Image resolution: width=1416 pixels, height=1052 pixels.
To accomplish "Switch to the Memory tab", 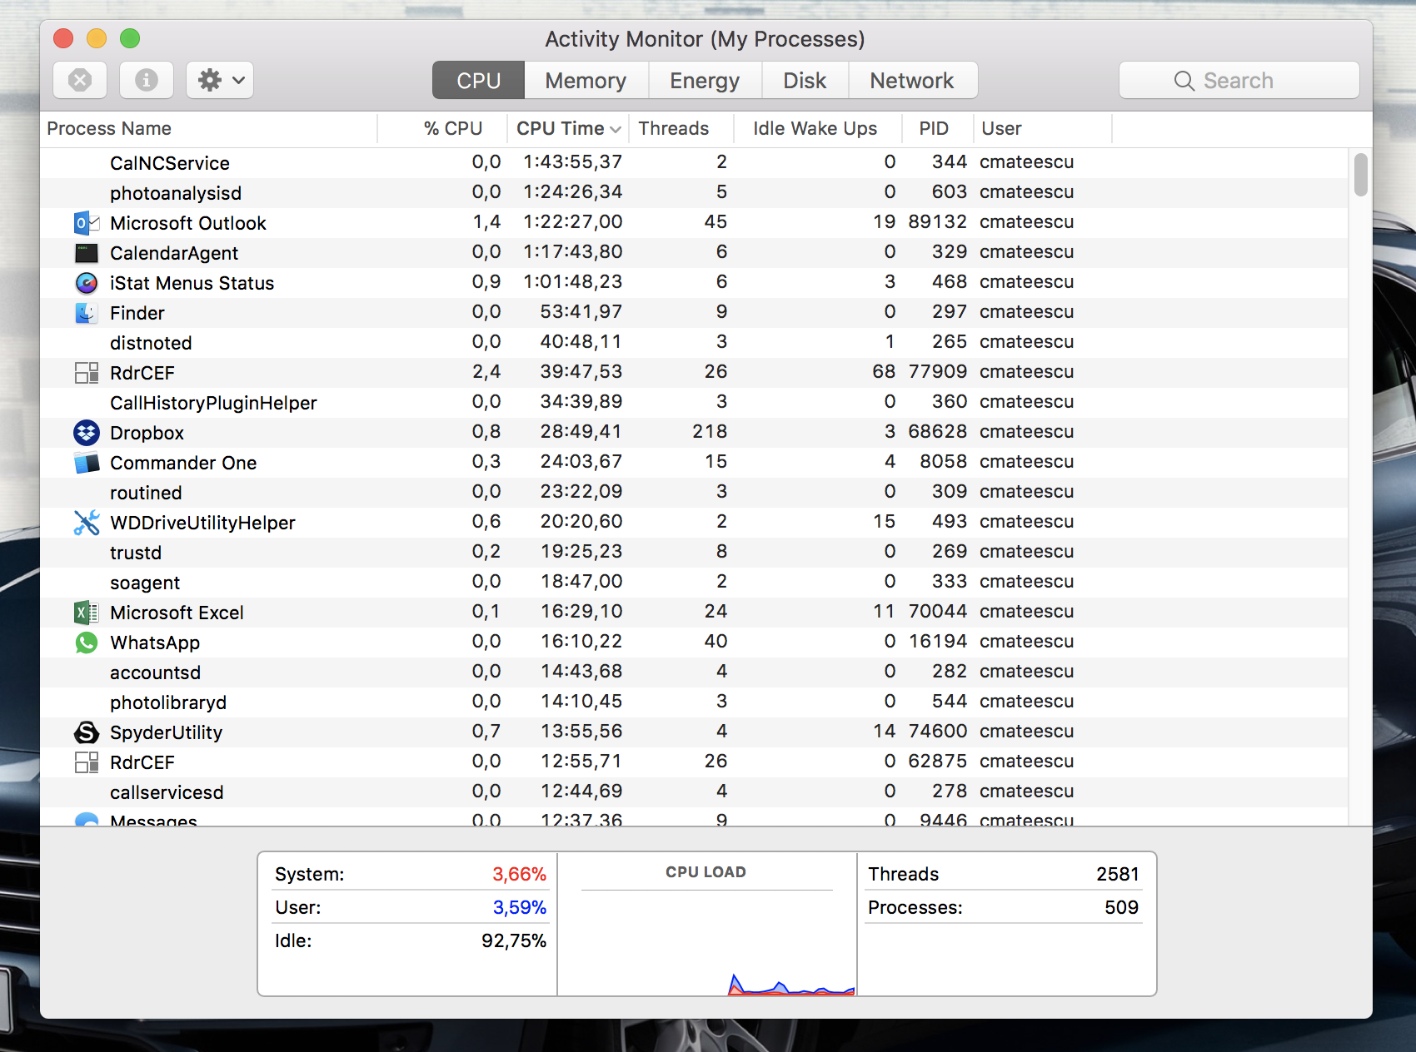I will [586, 80].
